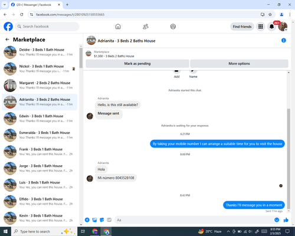Click the chat title Adrianita - 3 Beds 2 Baths House

(126, 41)
